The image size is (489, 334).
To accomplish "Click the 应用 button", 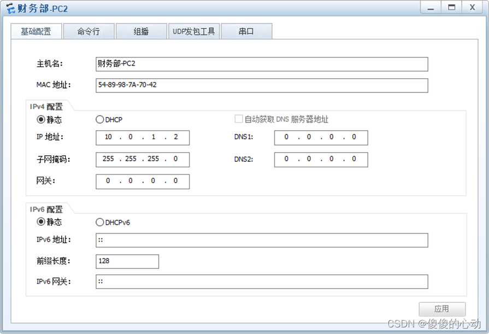I will pyautogui.click(x=443, y=309).
